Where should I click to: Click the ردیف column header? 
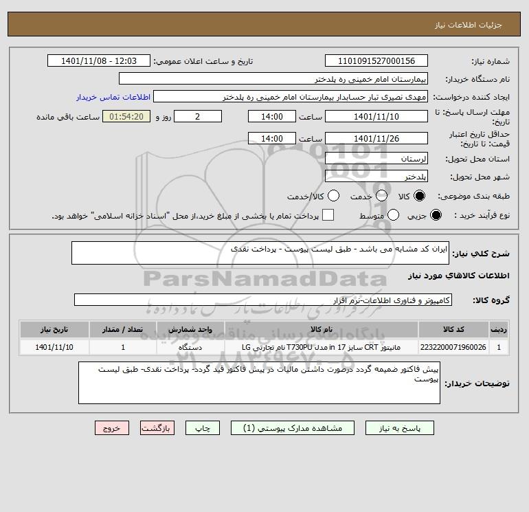499,329
